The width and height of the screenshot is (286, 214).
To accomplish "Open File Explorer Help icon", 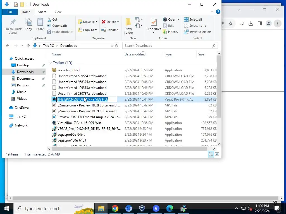I will click(x=218, y=12).
